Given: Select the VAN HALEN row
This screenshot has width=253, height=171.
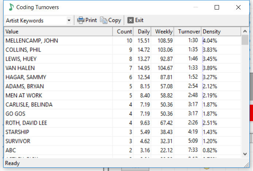Looking at the screenshot, I should 122,68.
